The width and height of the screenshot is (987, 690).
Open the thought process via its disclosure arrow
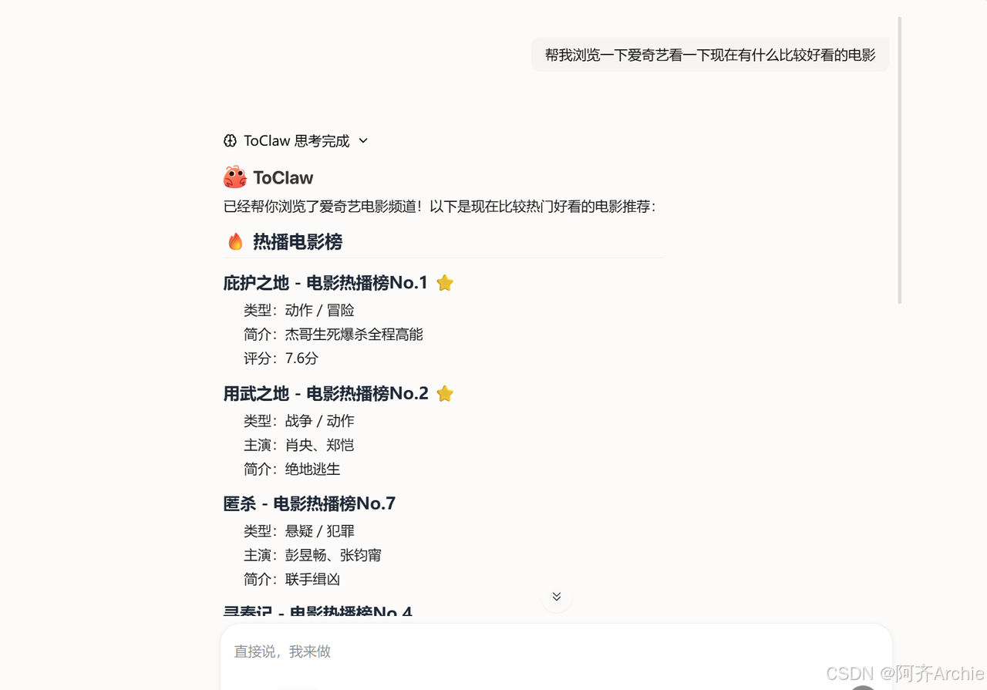(362, 141)
